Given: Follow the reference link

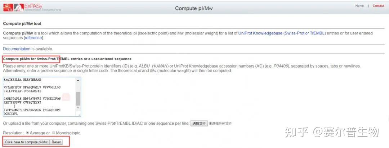Looking at the screenshot, I should [33, 38].
